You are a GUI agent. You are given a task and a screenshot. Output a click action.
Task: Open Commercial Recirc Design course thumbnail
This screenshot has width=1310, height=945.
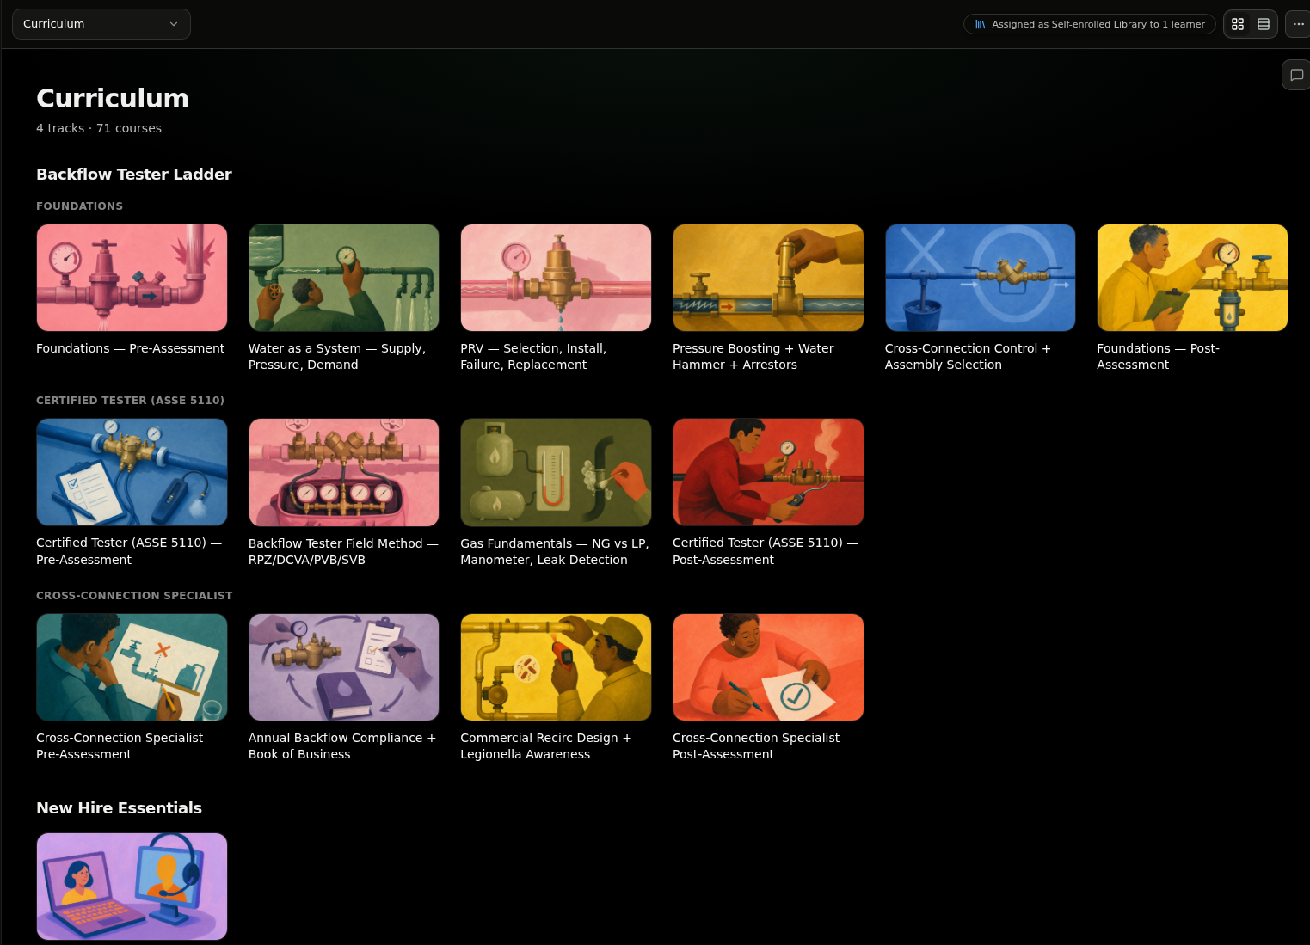click(x=556, y=667)
